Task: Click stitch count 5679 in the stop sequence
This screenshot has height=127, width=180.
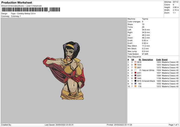Action: [139, 81]
